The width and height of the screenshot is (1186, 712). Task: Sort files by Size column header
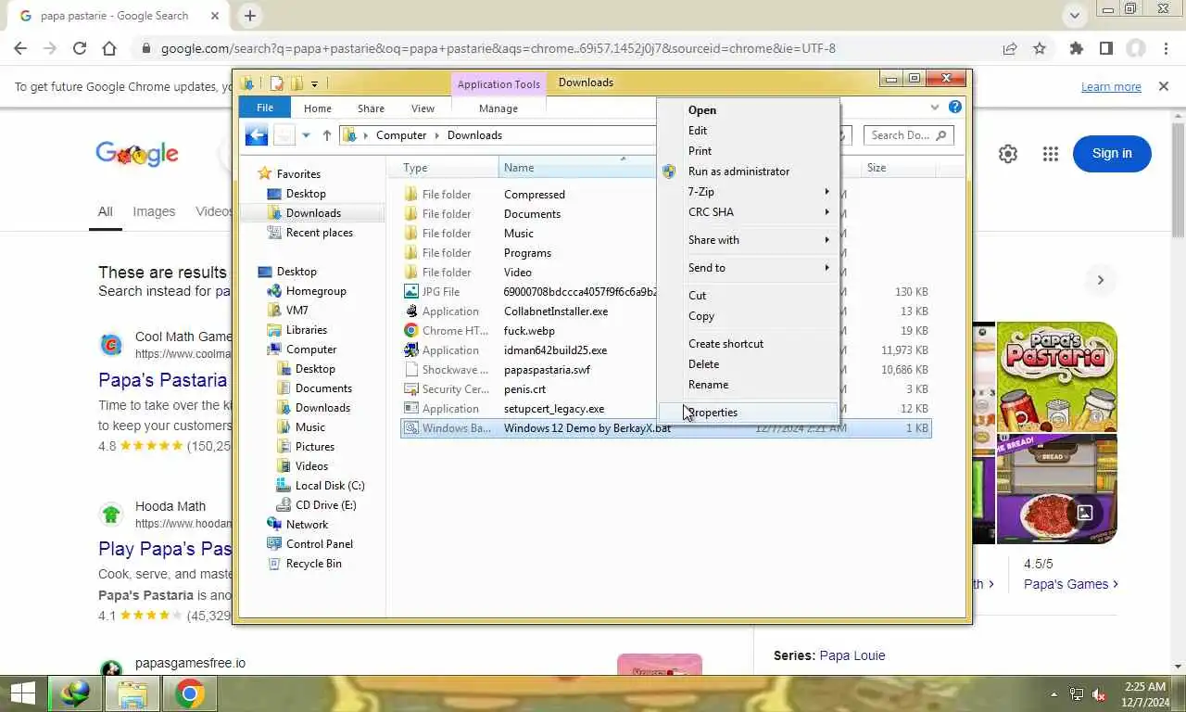point(897,168)
